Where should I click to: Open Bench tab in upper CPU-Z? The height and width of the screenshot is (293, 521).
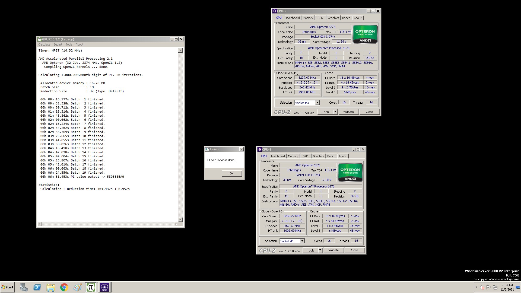(346, 18)
